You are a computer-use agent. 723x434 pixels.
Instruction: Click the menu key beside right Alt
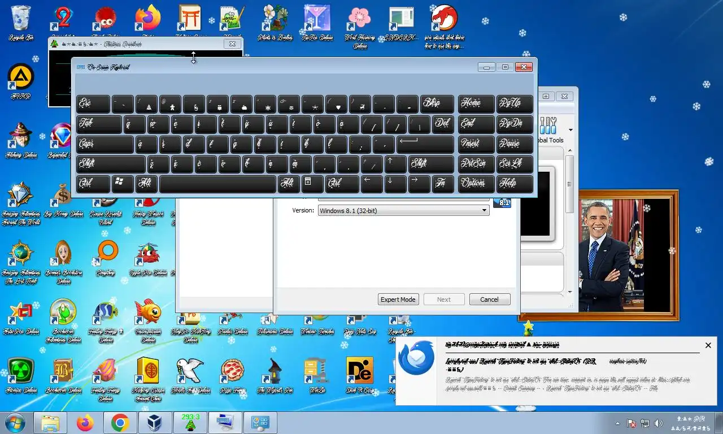(x=312, y=183)
